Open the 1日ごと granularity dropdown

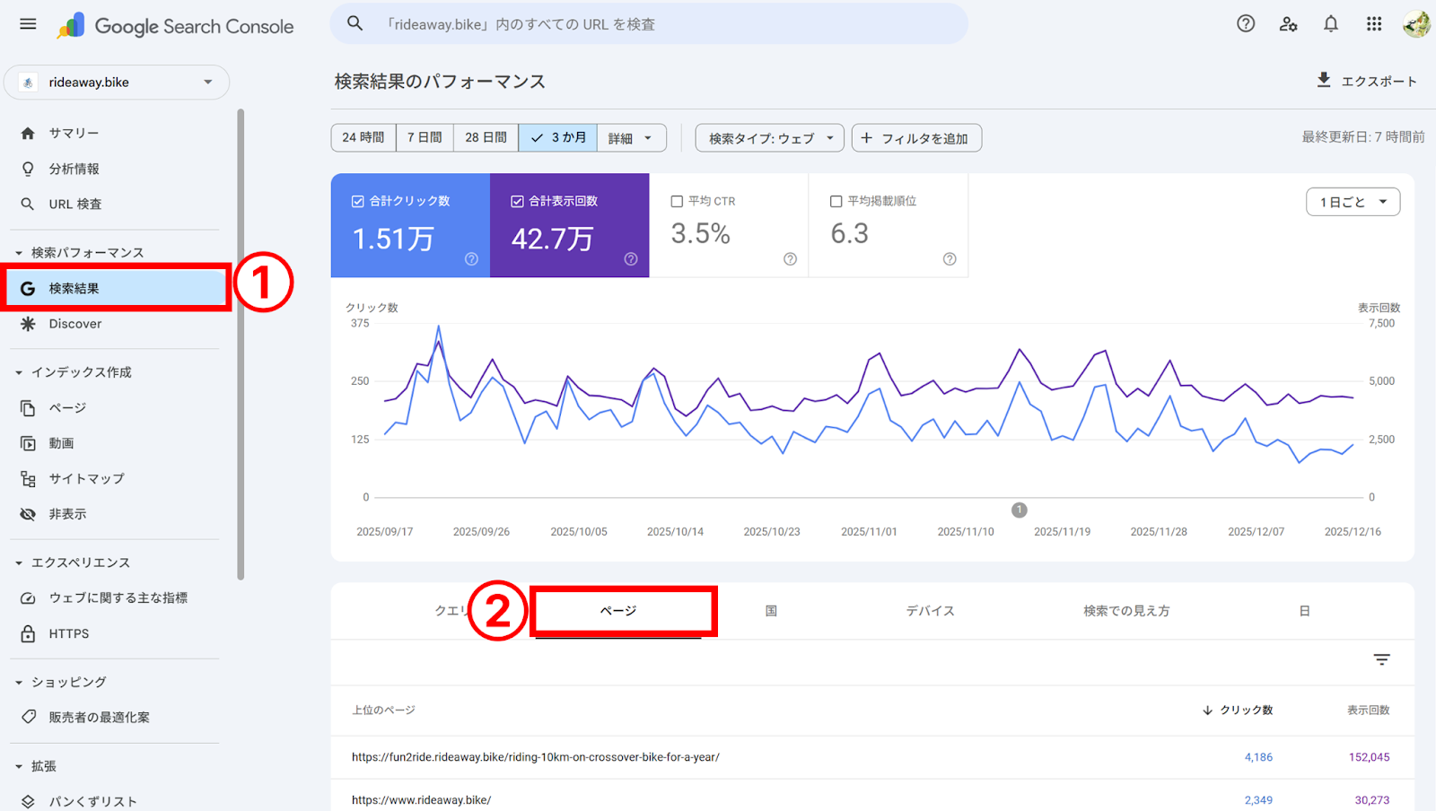tap(1353, 201)
